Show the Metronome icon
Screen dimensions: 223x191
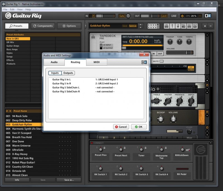pos(178,26)
